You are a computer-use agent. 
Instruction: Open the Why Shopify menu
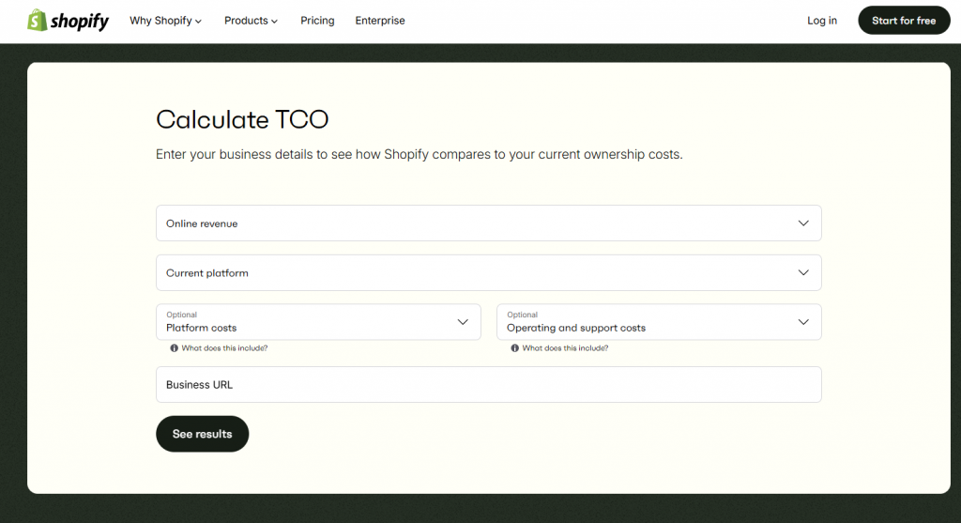165,21
